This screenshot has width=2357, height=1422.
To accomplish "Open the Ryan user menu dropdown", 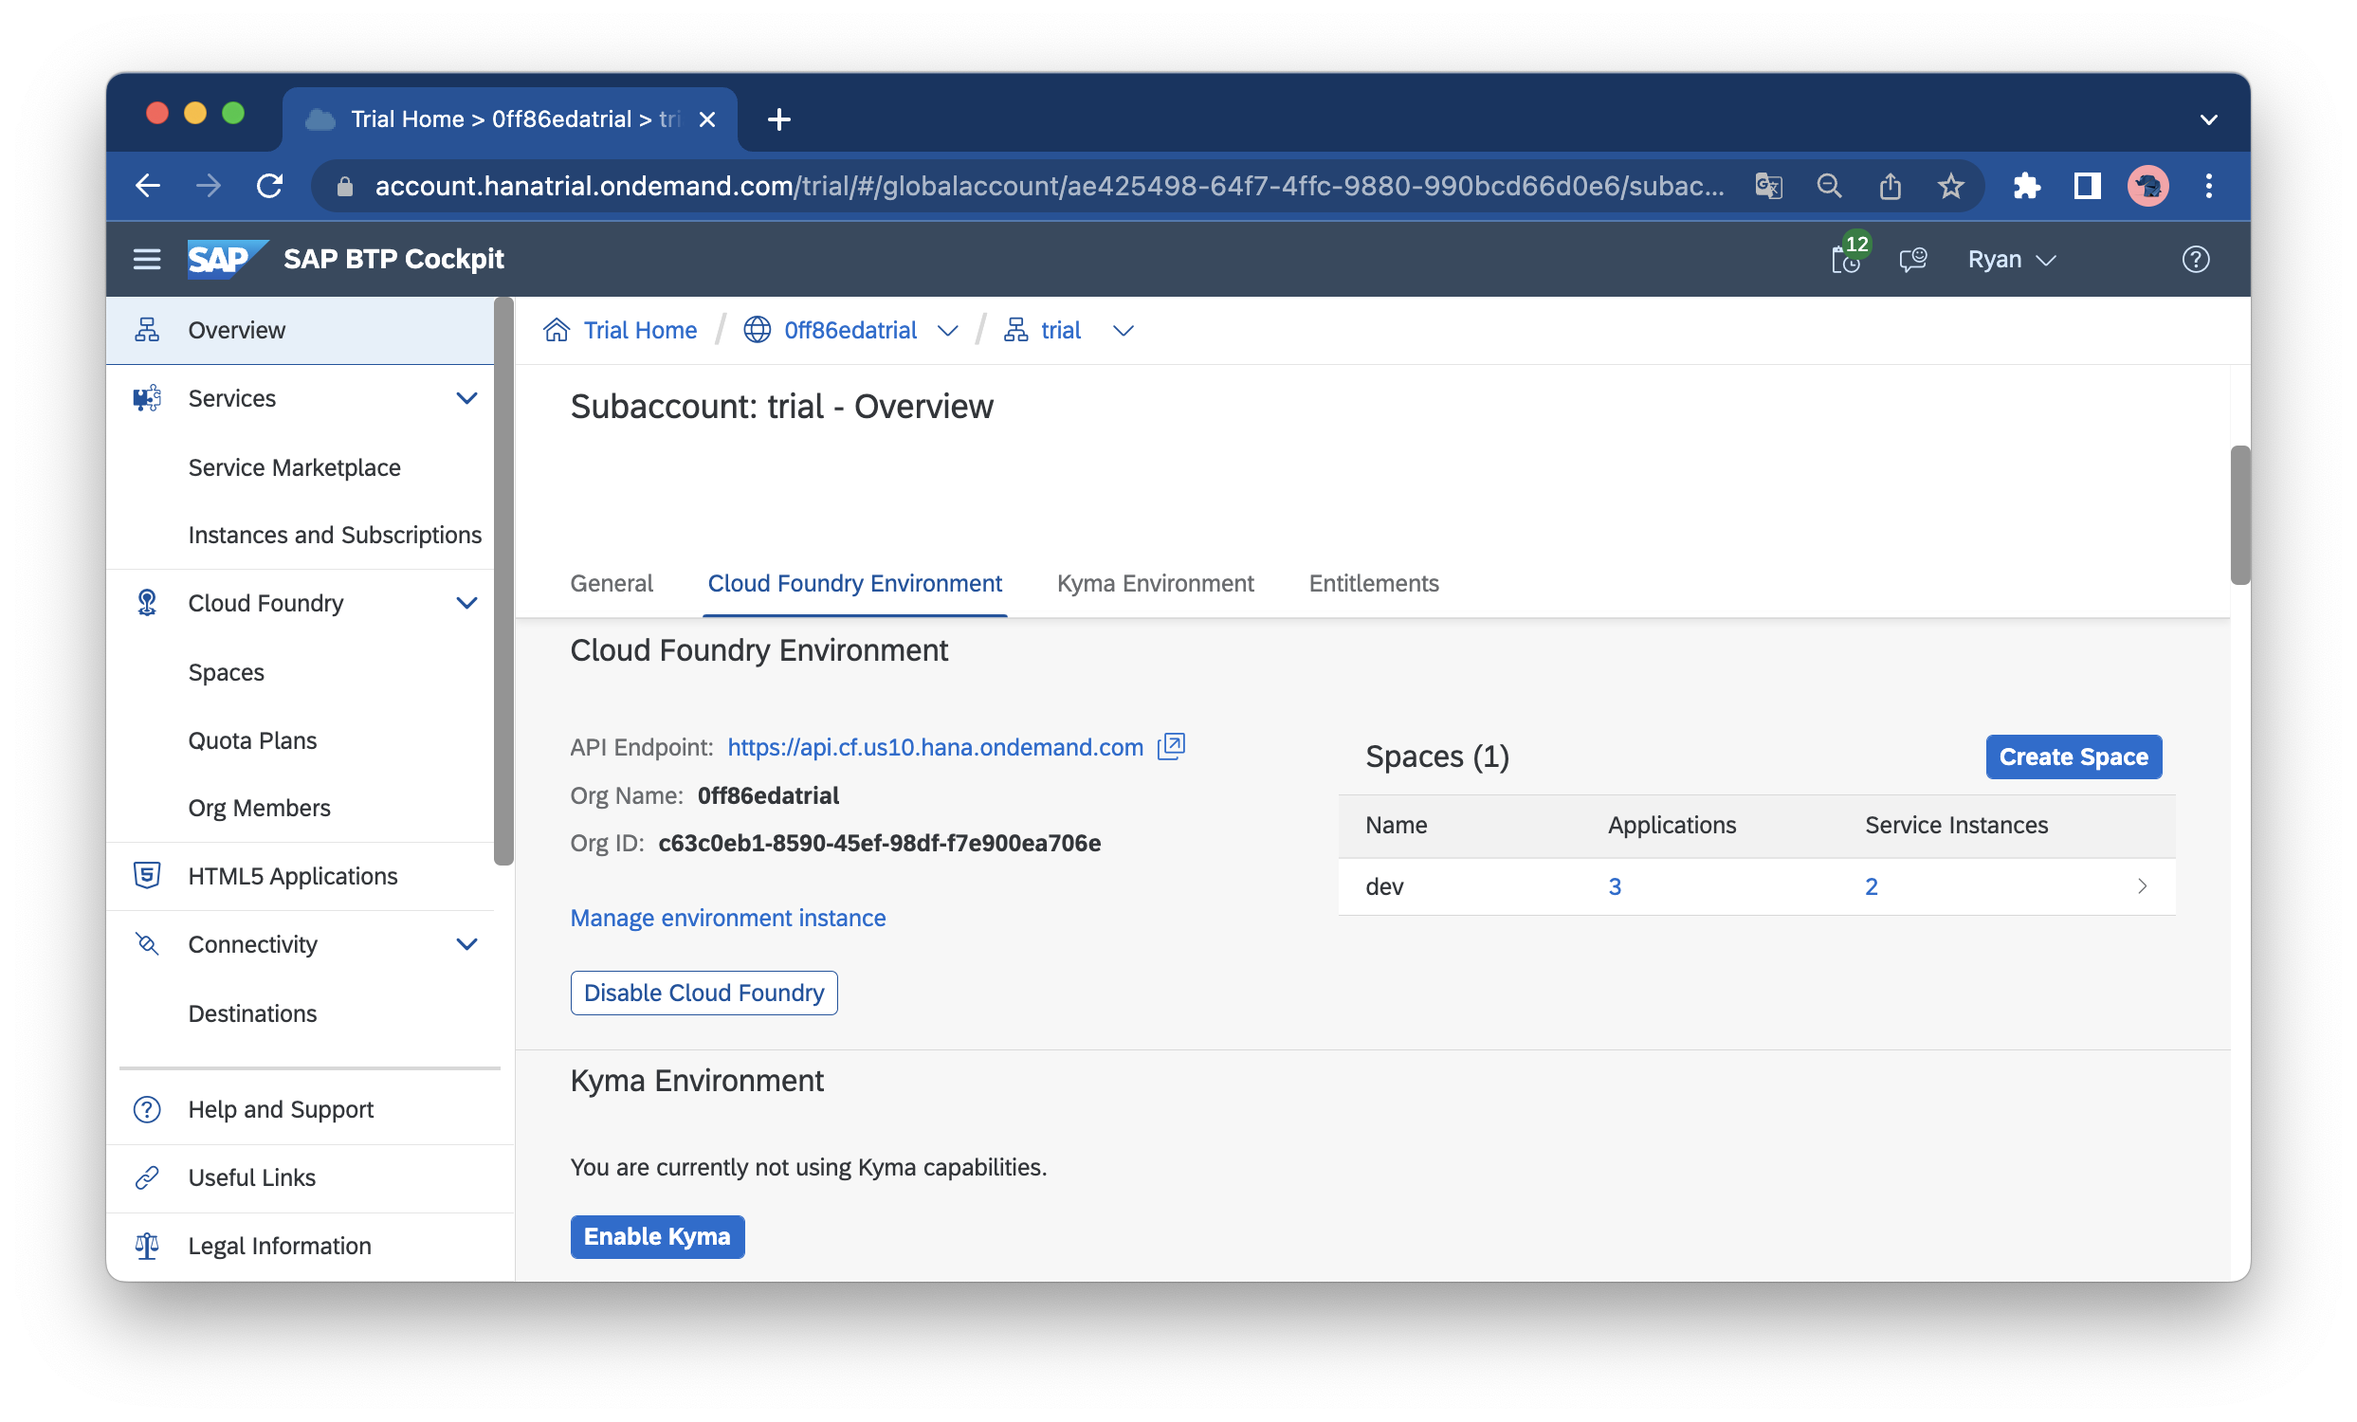I will click(x=2011, y=260).
